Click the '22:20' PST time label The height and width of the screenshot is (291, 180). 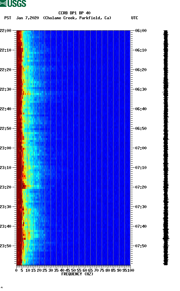pyautogui.click(x=6, y=70)
